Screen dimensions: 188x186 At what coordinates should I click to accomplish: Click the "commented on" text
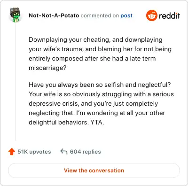pos(100,15)
